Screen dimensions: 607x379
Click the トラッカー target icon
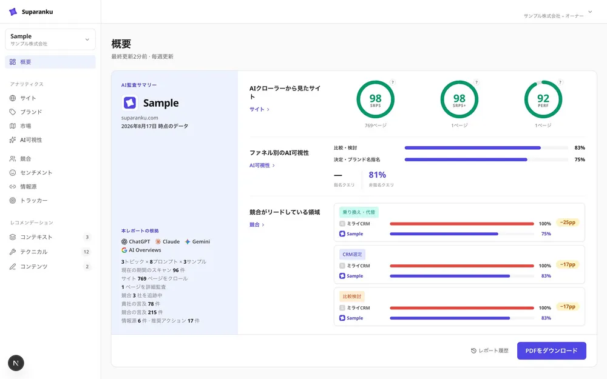(x=13, y=200)
